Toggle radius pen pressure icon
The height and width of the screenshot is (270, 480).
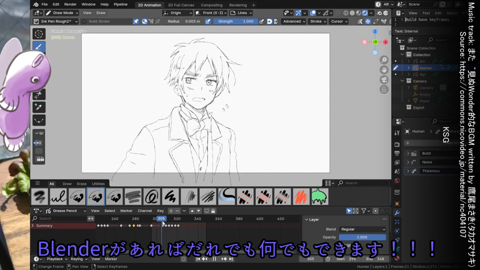208,21
